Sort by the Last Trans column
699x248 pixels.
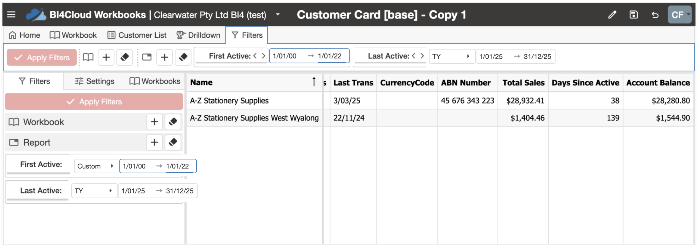pyautogui.click(x=353, y=83)
